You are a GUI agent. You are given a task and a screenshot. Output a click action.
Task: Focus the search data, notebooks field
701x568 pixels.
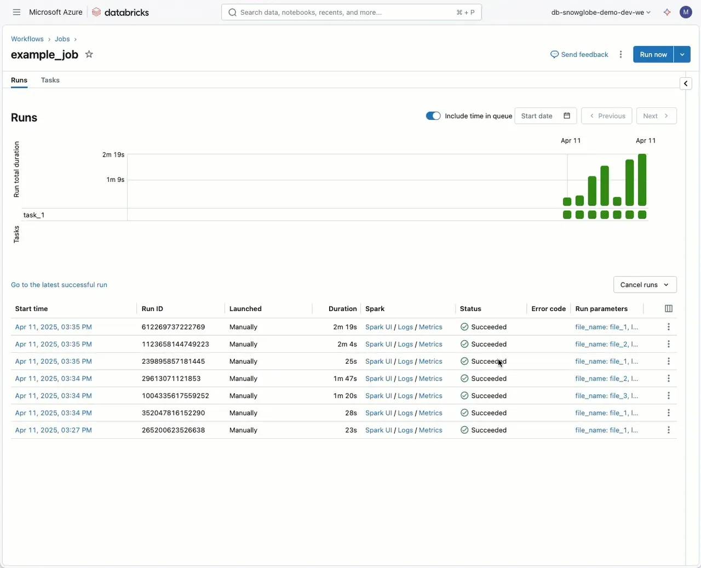click(352, 12)
